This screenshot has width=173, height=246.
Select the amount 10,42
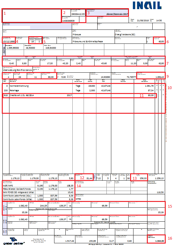tap(71, 192)
